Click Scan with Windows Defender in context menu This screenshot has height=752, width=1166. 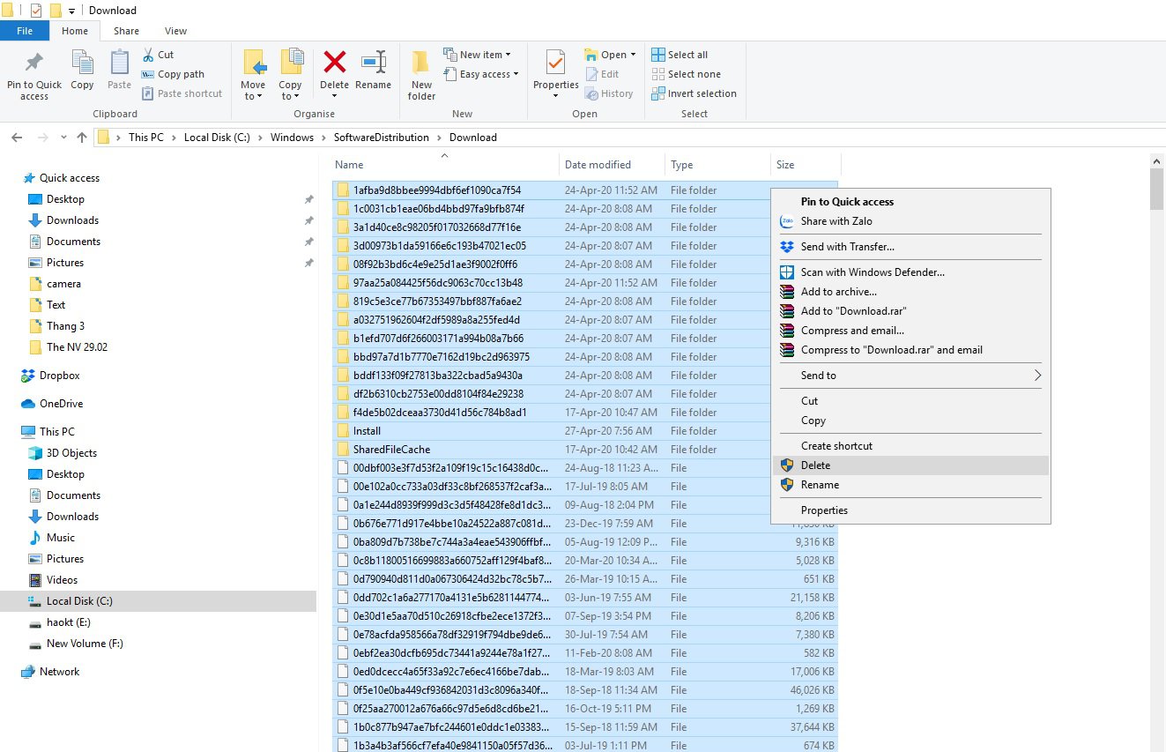(x=872, y=272)
